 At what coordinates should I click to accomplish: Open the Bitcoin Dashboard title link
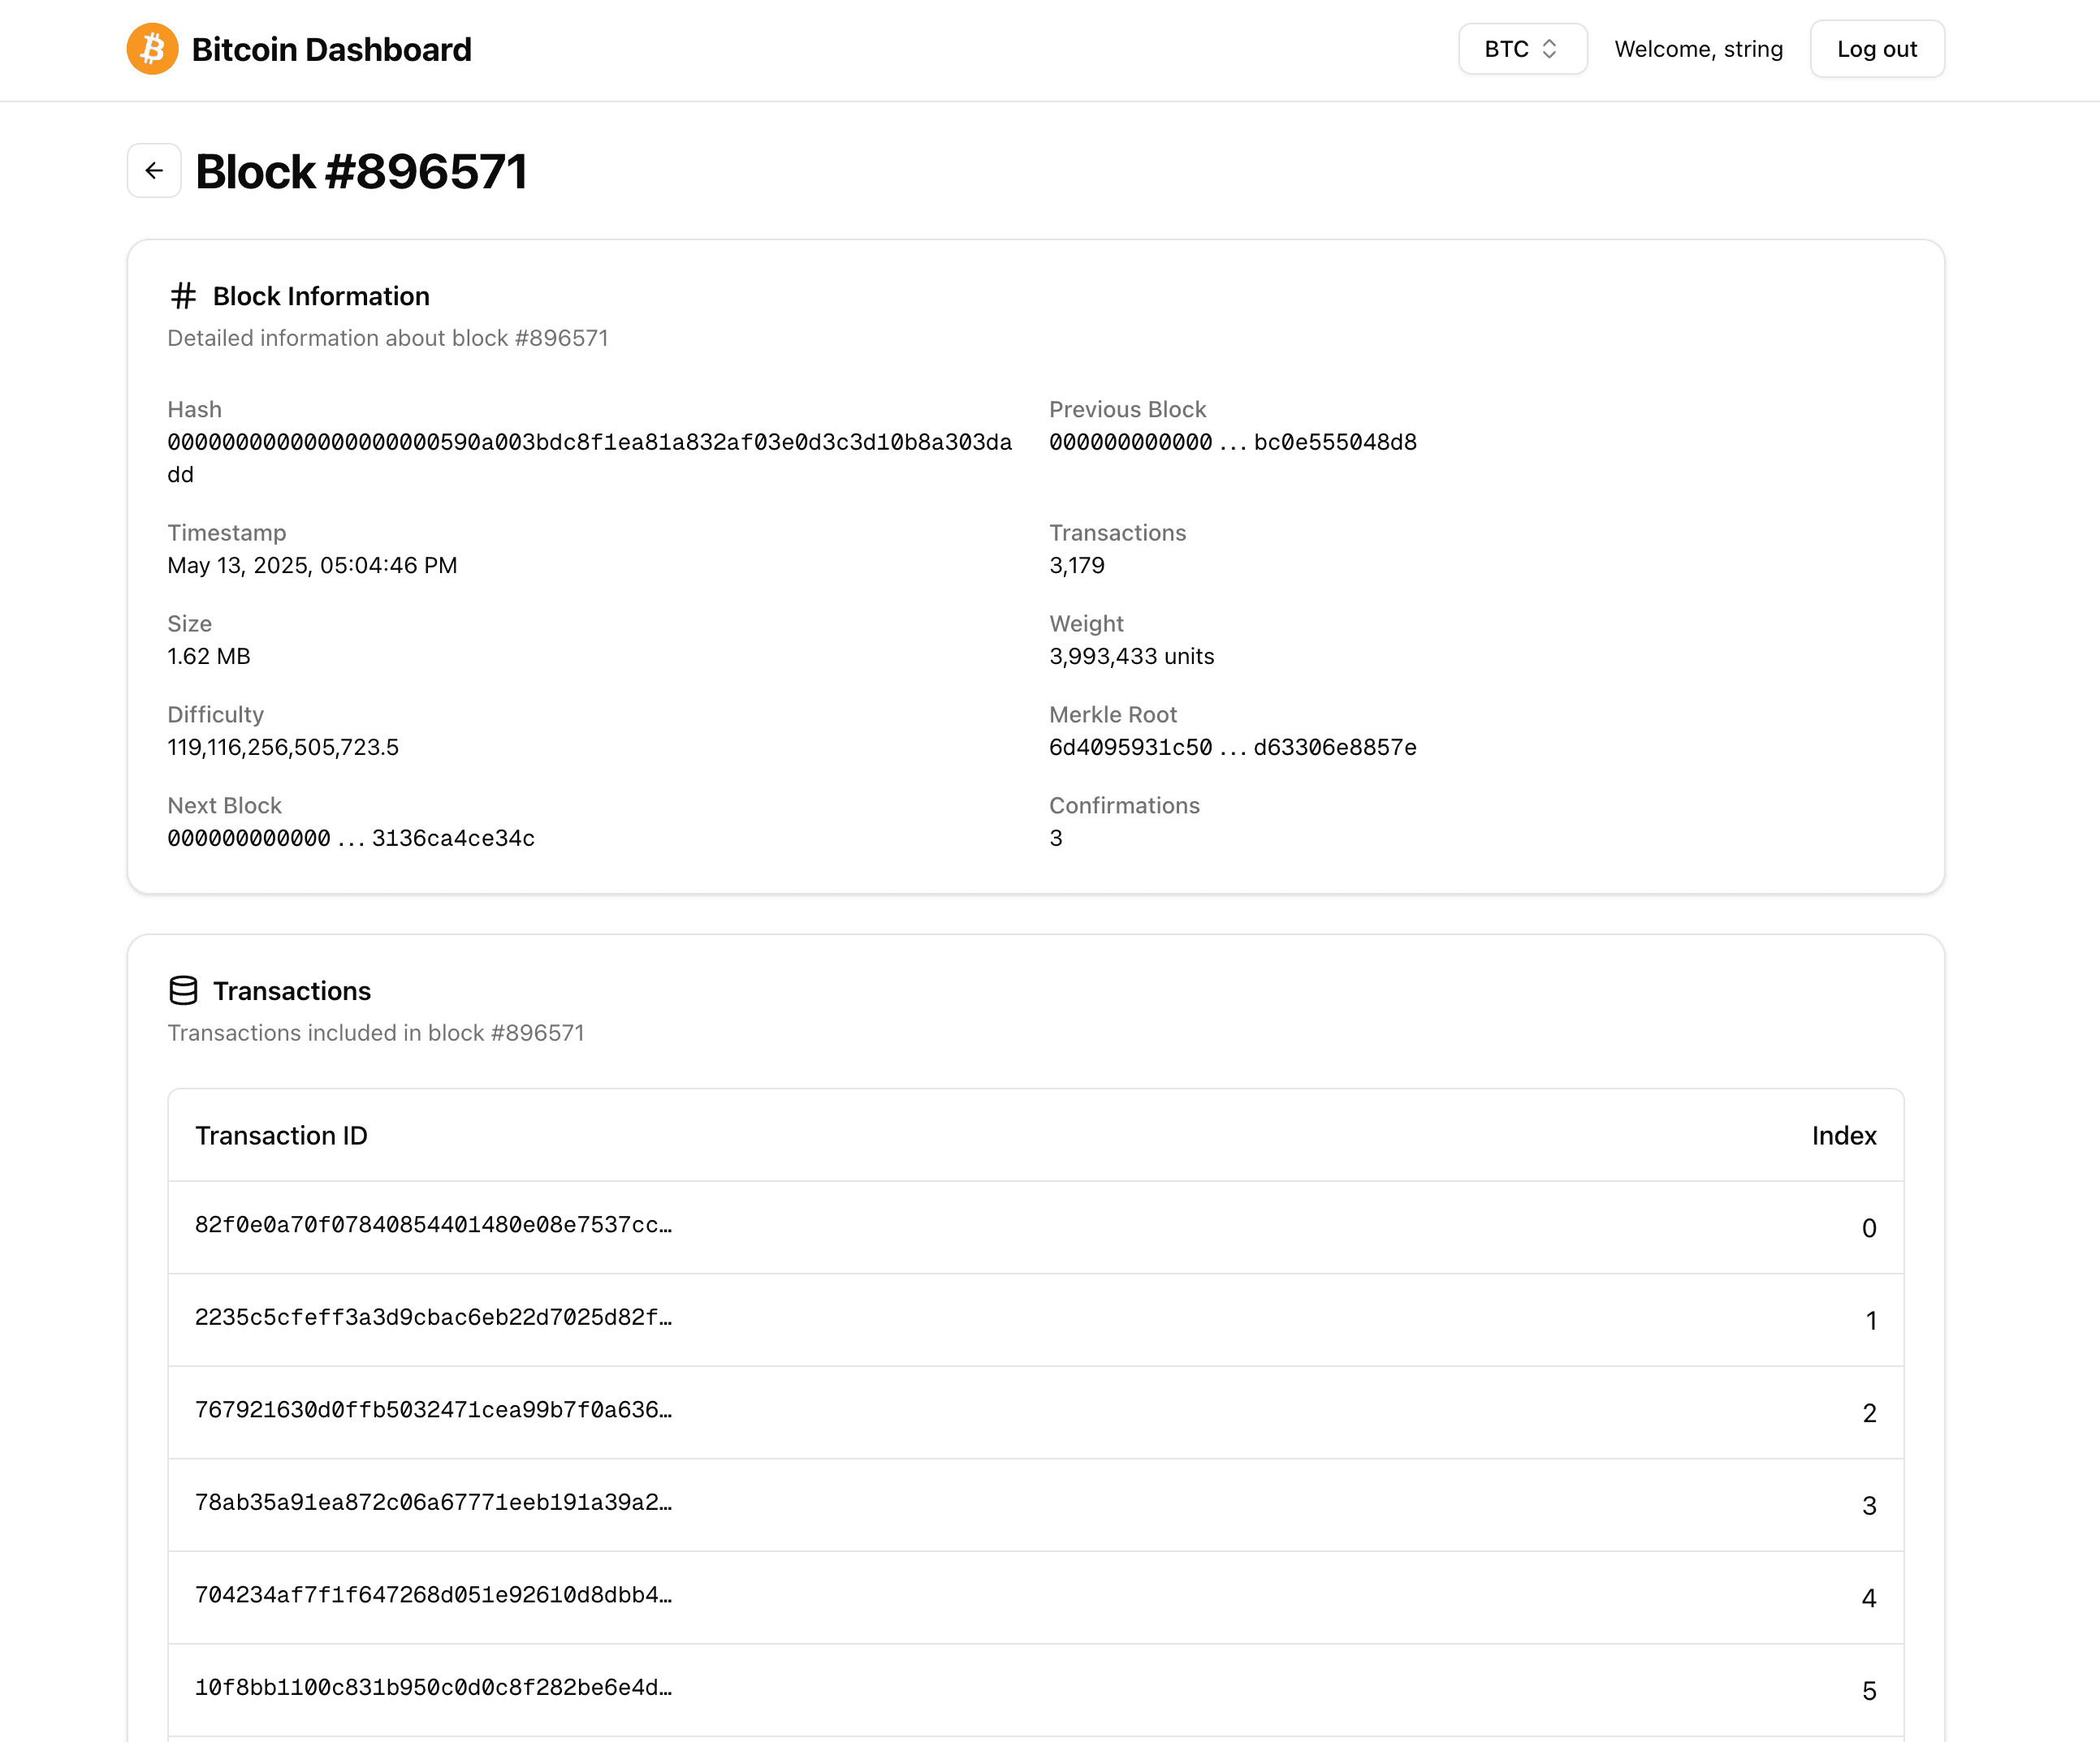331,49
